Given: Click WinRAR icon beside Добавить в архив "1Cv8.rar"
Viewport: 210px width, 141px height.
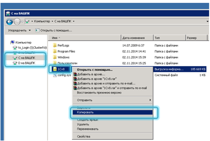Looking at the screenshot, I should (75, 79).
